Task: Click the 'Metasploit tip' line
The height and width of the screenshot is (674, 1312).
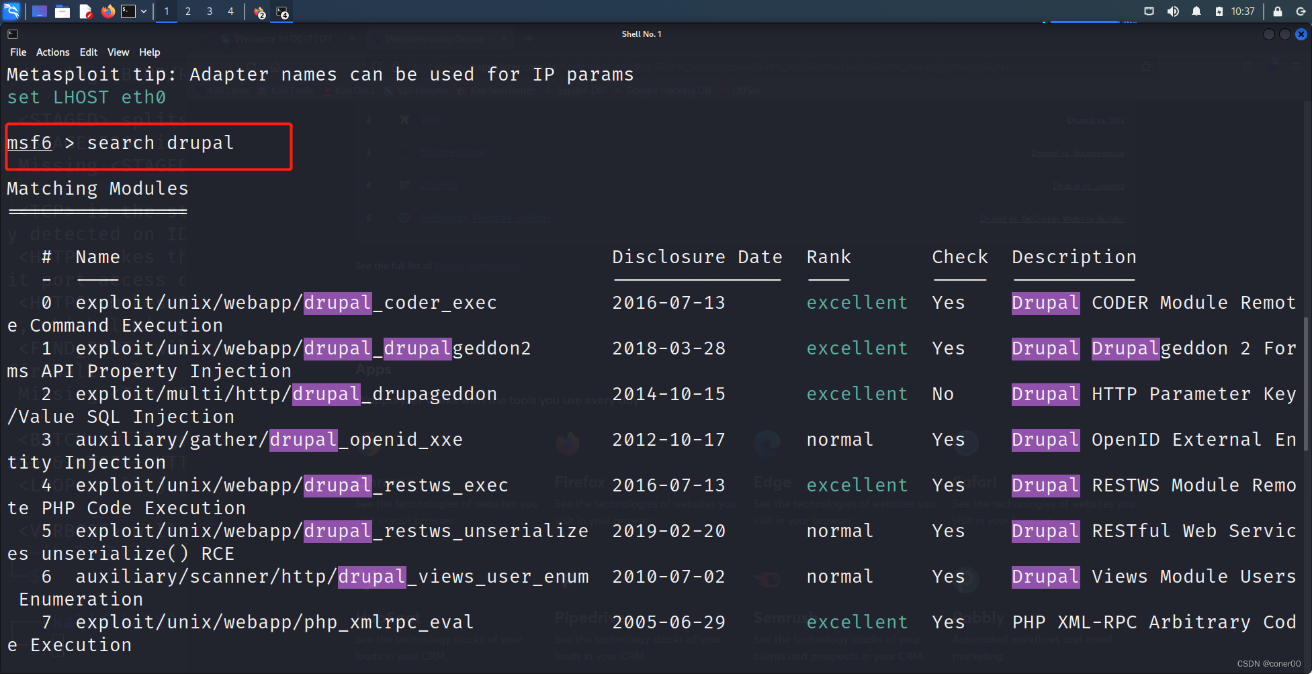Action: (x=320, y=75)
